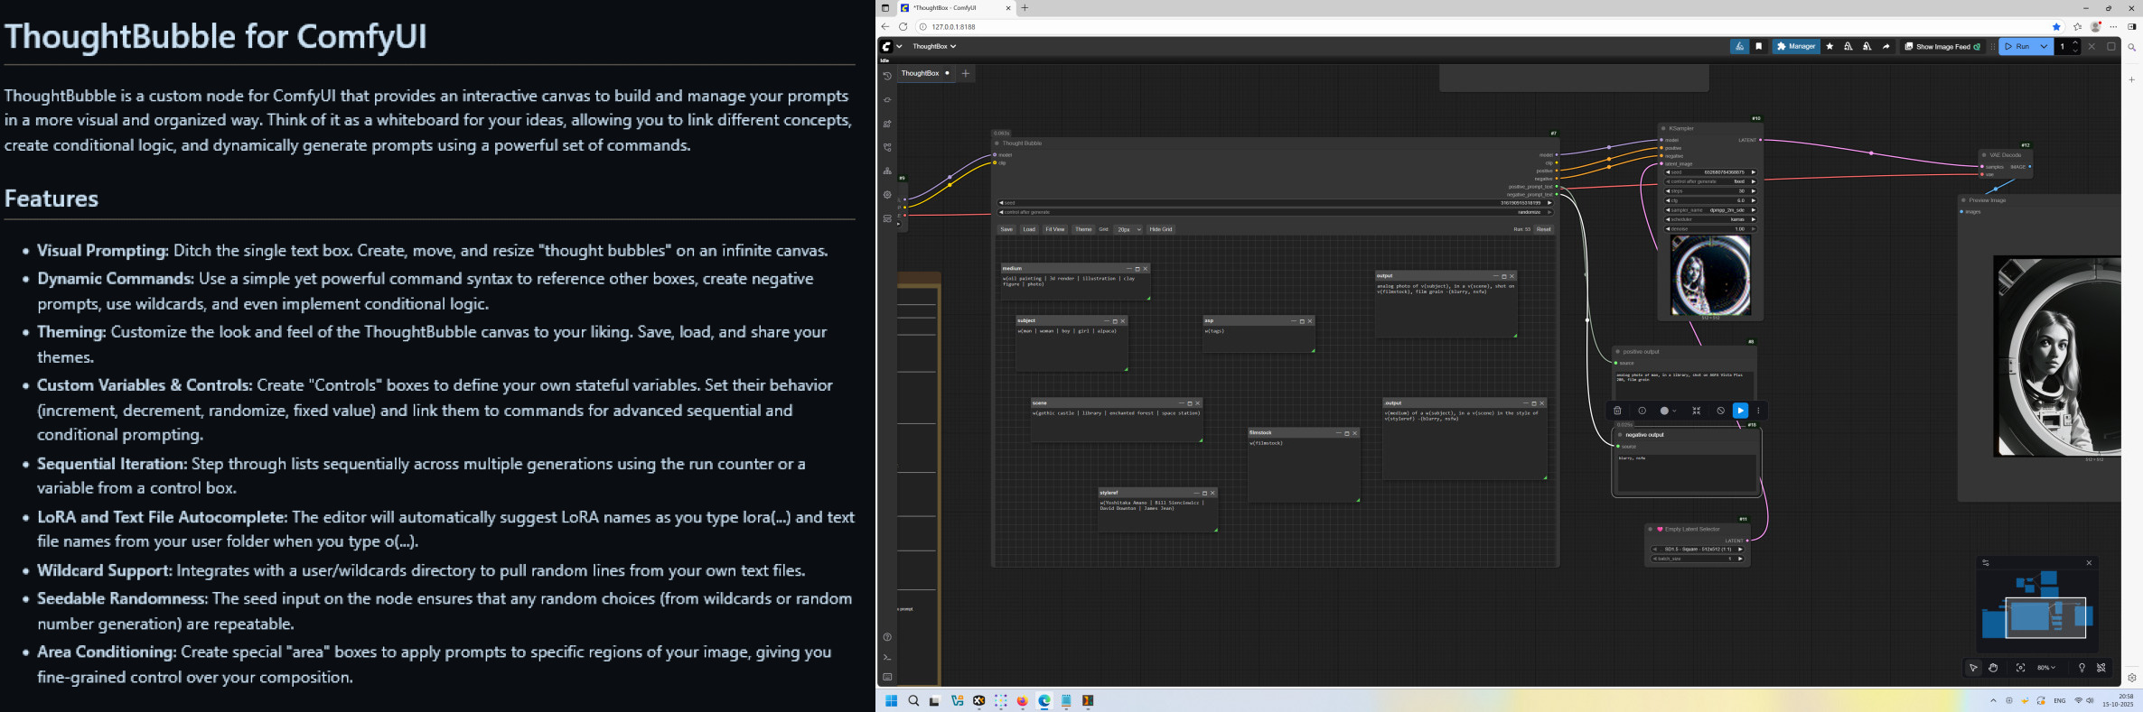Add a new workflow tab with plus
Viewport: 2143px width, 712px height.
coord(966,73)
